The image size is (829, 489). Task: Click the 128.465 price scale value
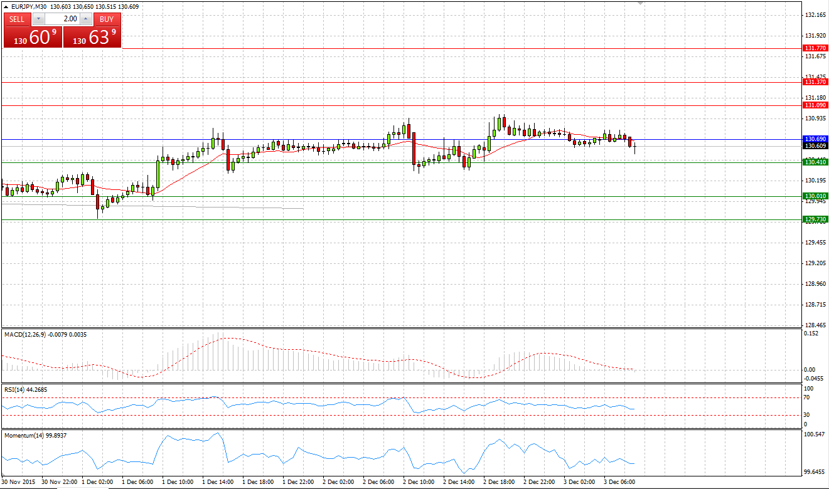[x=815, y=325]
